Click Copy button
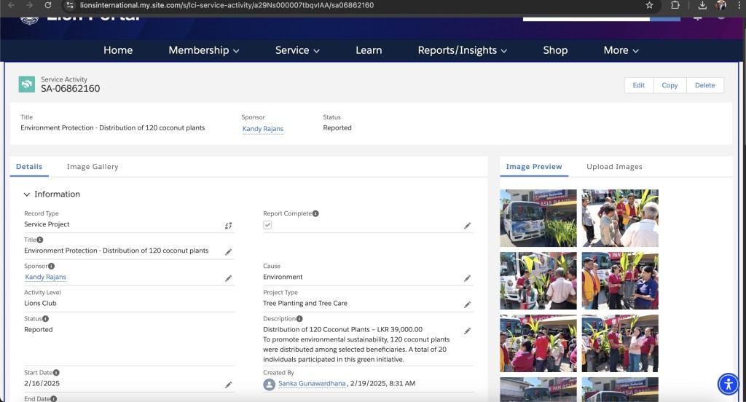Viewport: 746px width, 402px height. 670,85
